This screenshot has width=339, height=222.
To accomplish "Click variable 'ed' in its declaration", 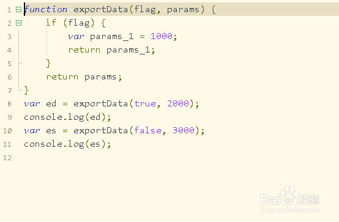I will [51, 104].
